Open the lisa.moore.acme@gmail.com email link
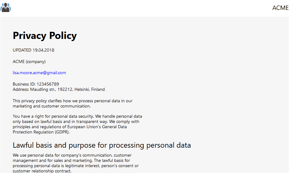The image size is (290, 173). pos(39,73)
